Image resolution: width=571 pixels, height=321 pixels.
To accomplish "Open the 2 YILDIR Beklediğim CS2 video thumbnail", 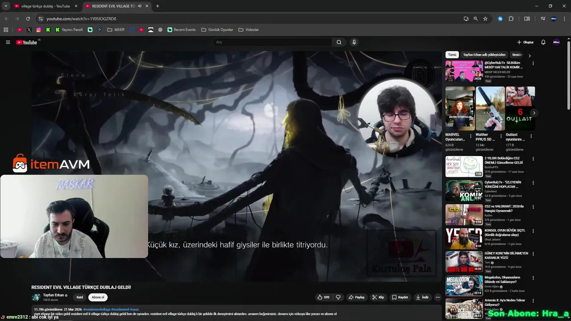I will tap(464, 166).
